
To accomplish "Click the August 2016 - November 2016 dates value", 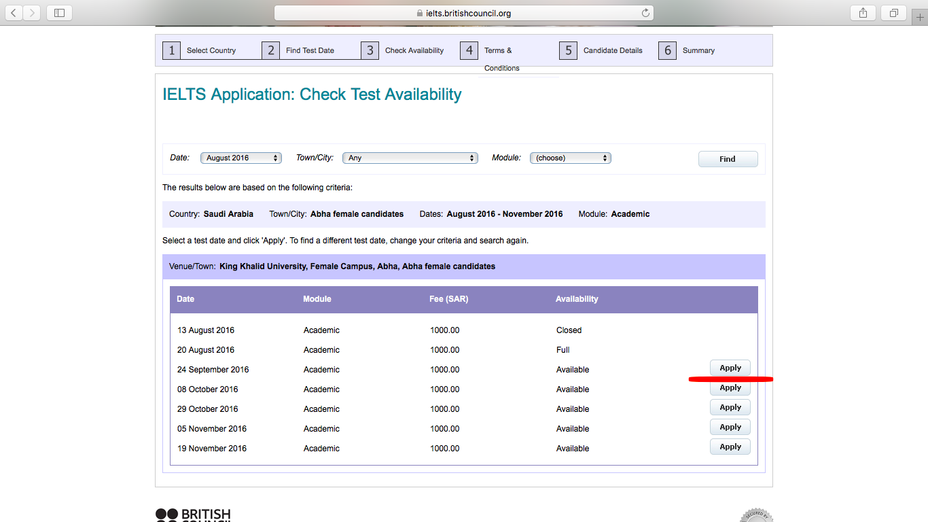I will coord(505,214).
